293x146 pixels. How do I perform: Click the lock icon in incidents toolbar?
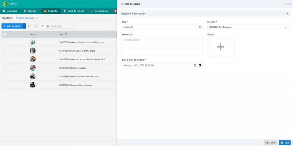36,26
